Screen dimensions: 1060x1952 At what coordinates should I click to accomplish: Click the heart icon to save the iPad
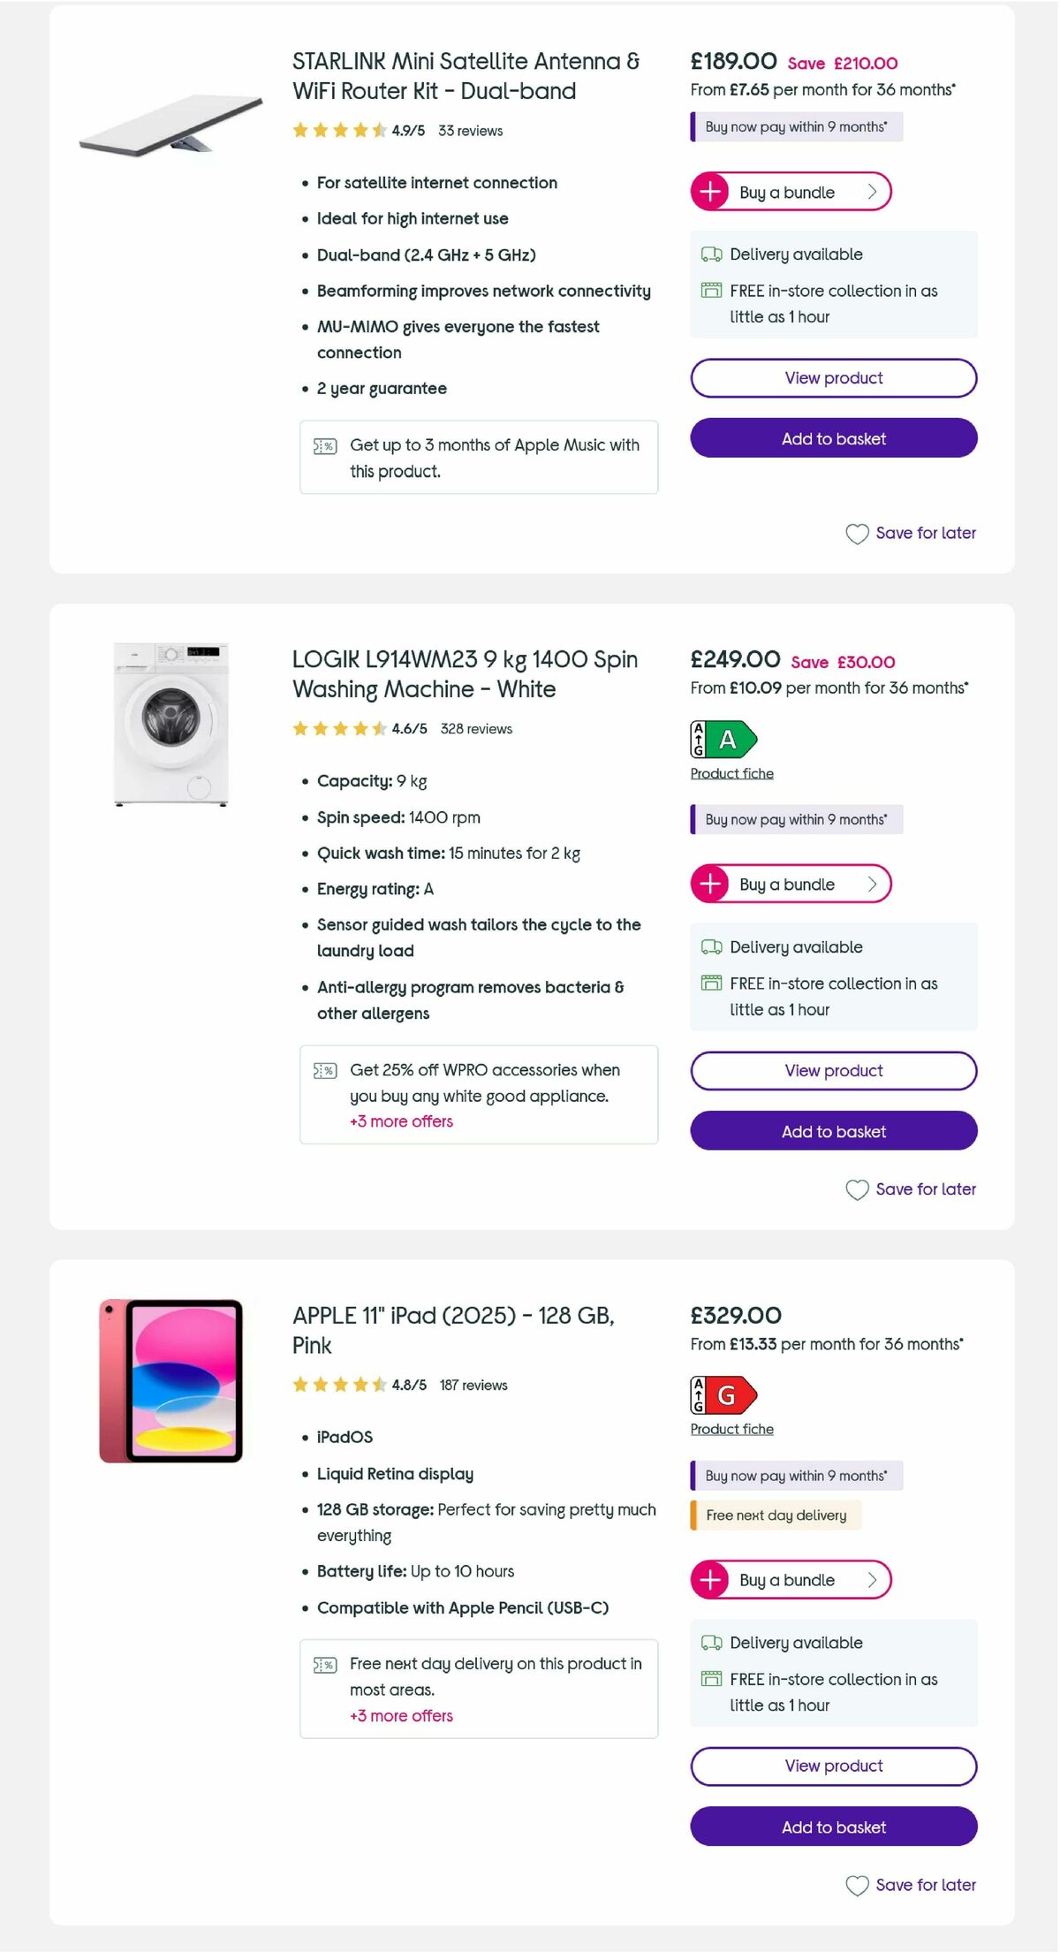coord(858,1885)
